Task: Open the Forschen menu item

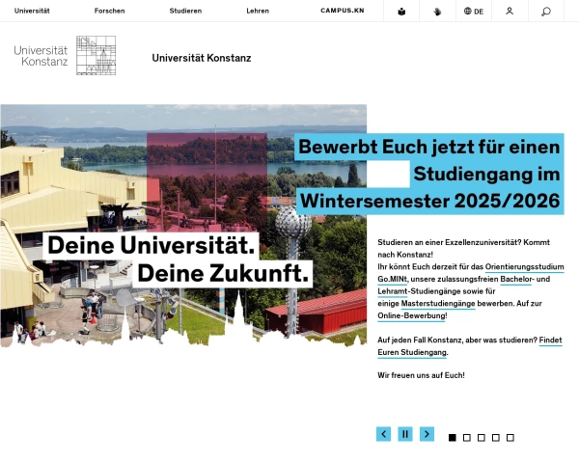Action: click(x=109, y=11)
